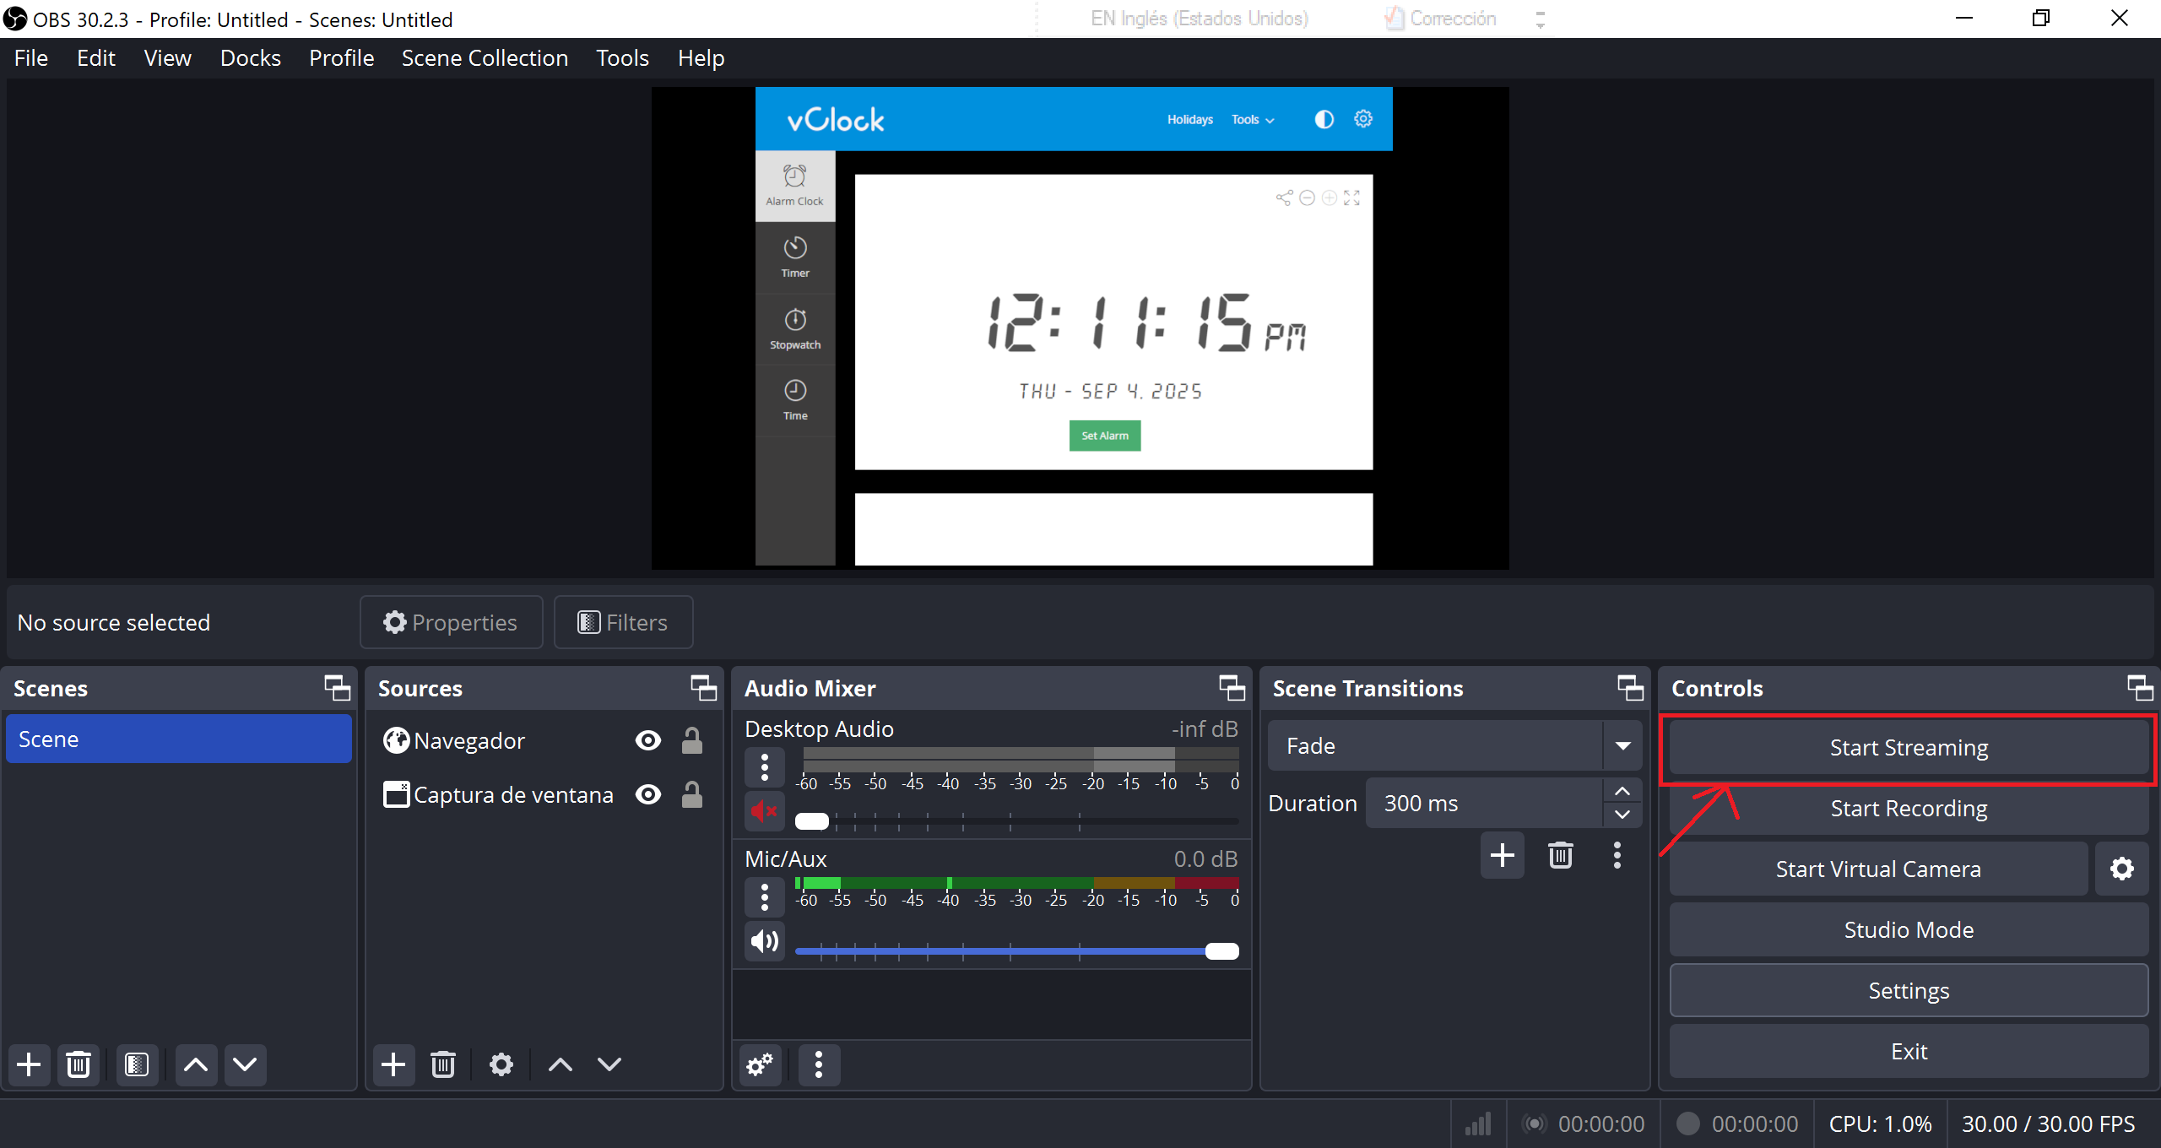Open the Help menu
The image size is (2161, 1148).
click(x=701, y=58)
